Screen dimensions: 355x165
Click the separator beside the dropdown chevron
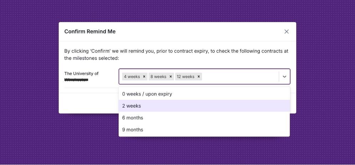point(279,77)
